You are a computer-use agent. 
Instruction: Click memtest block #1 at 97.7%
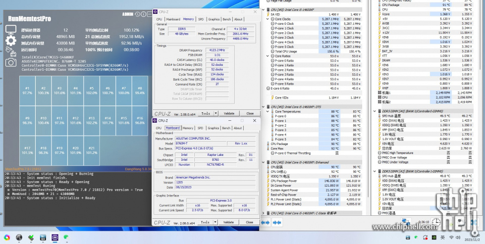tap(27, 91)
